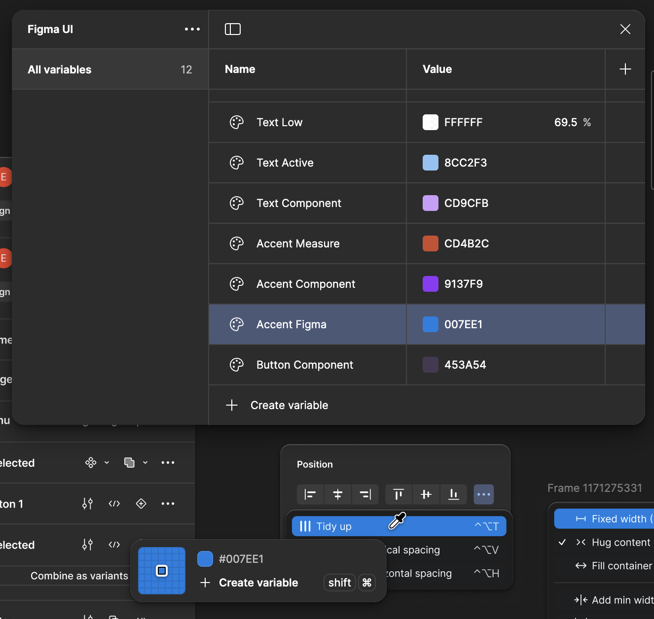This screenshot has width=654, height=619.
Task: Click code icon in ton 1 row
Action: coord(114,504)
